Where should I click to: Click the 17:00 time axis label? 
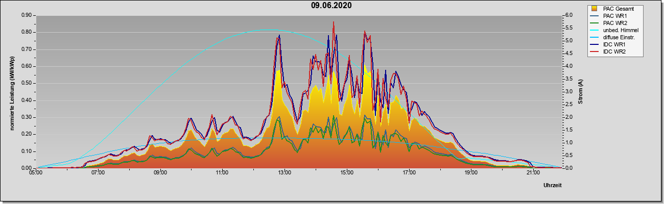pyautogui.click(x=409, y=173)
